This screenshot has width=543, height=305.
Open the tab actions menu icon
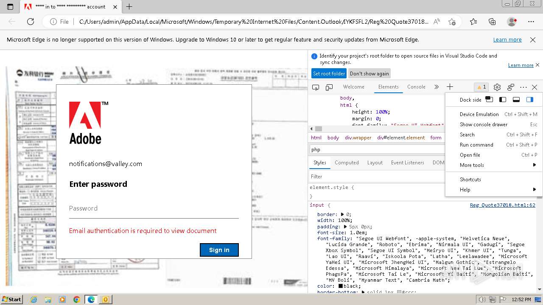[x=10, y=7]
